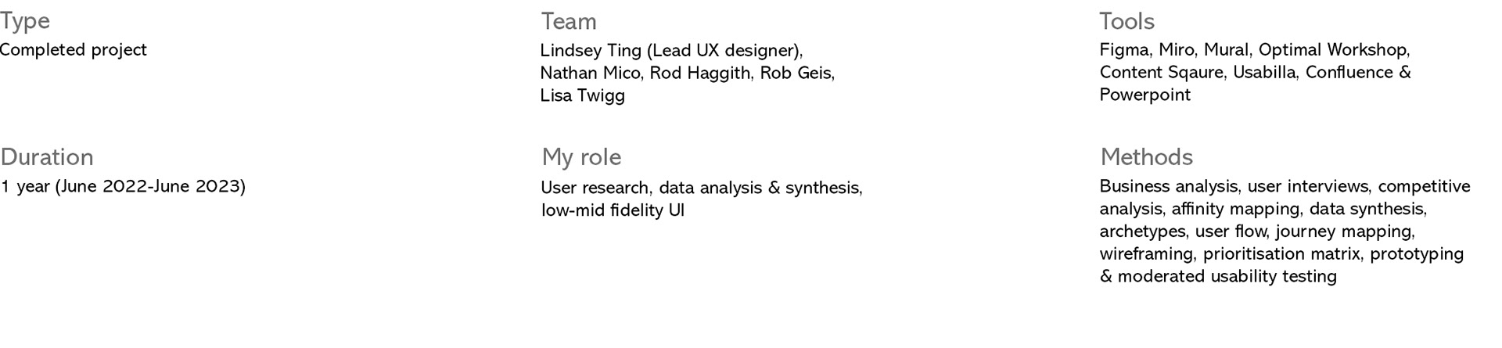Select the Completed project text

[x=74, y=50]
